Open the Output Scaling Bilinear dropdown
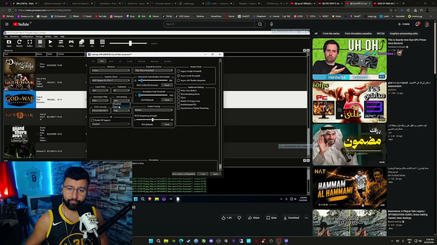The image size is (437, 245). pyautogui.click(x=154, y=110)
